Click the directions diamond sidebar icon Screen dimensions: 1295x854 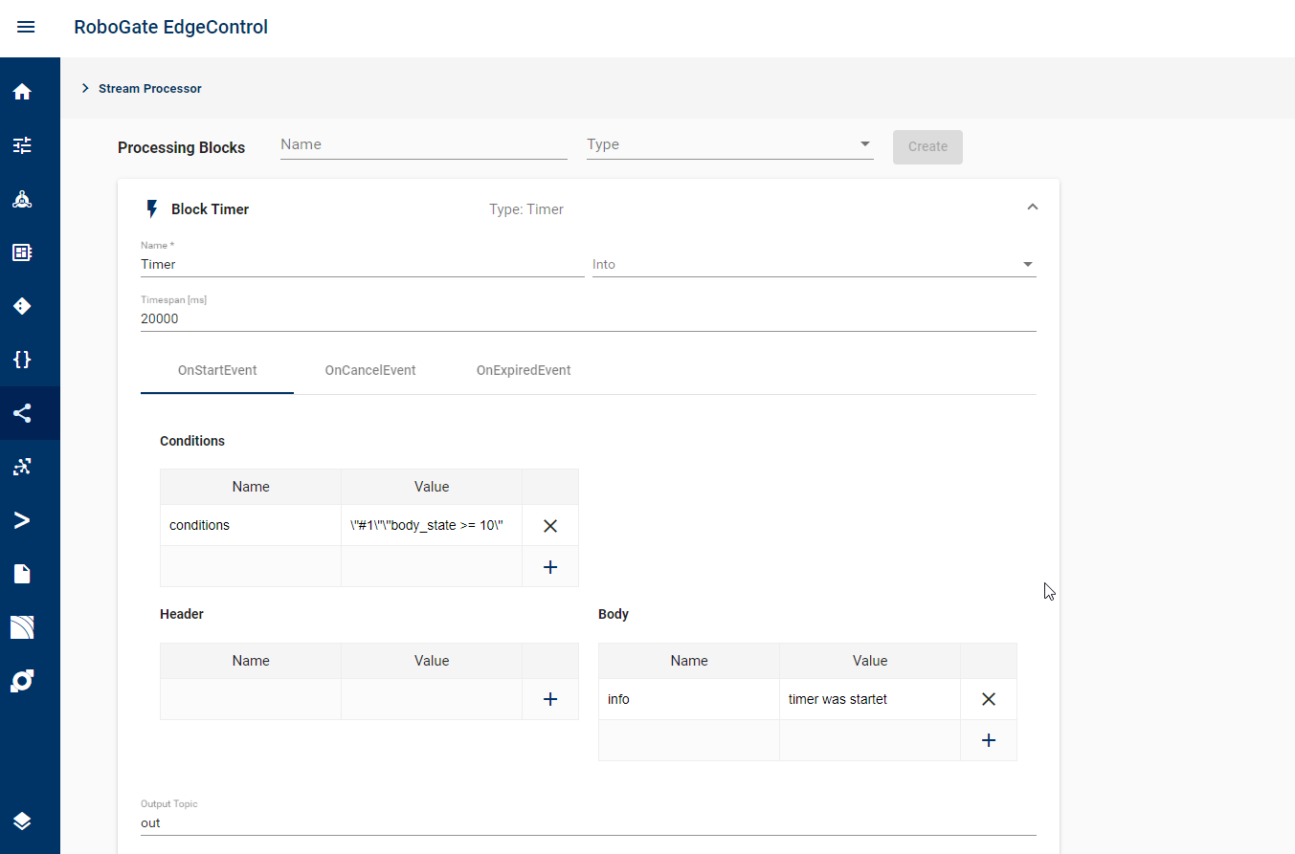pos(22,306)
